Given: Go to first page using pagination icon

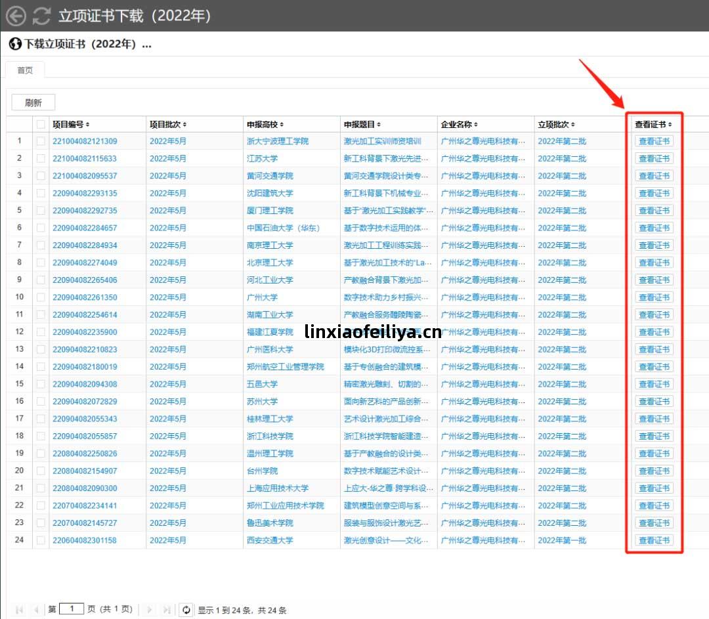Looking at the screenshot, I should (19, 610).
